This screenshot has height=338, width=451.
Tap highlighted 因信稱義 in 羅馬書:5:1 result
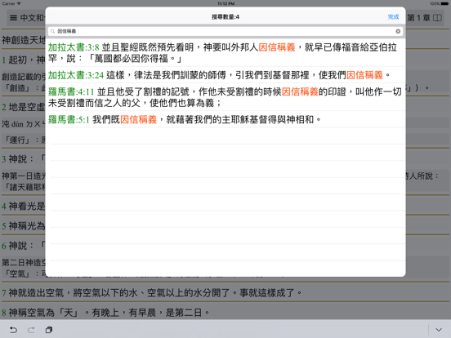[138, 119]
